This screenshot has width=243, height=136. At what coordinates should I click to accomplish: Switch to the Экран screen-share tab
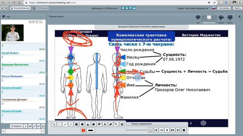pyautogui.click(x=230, y=19)
